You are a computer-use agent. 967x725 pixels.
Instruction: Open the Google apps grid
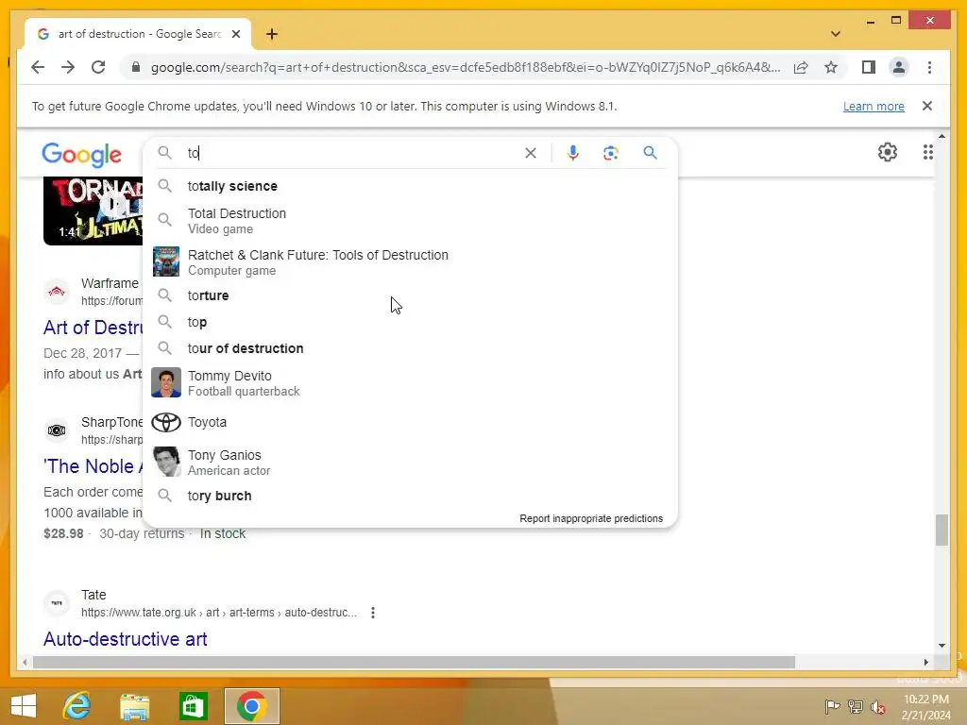click(x=927, y=152)
